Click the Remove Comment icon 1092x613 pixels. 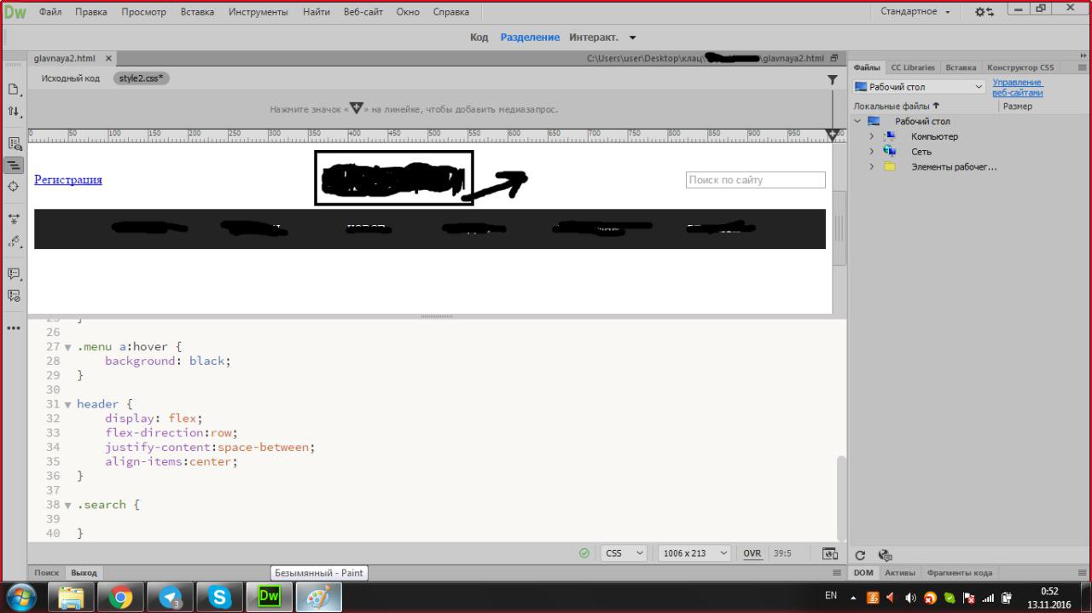coord(14,296)
